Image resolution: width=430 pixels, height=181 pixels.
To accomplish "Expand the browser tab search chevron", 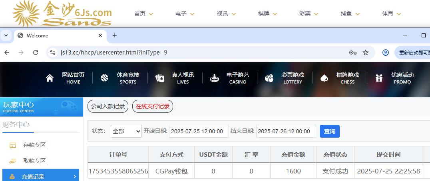I will 6,35.
